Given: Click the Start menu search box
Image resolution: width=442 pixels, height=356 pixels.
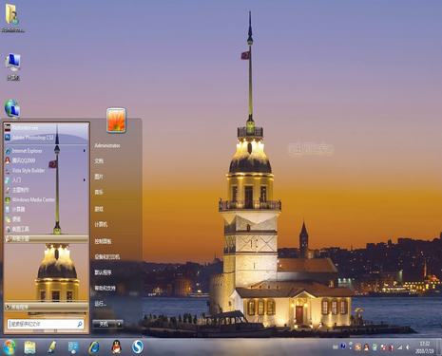Looking at the screenshot, I should 46,324.
